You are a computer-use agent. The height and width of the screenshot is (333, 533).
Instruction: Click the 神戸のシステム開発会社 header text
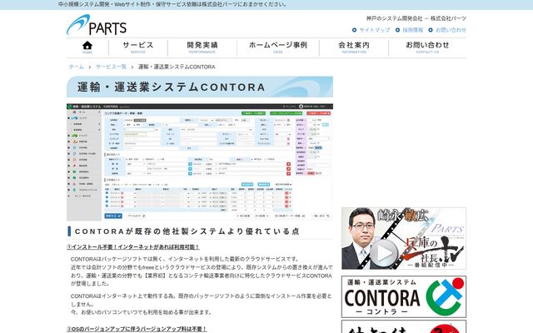pyautogui.click(x=416, y=18)
